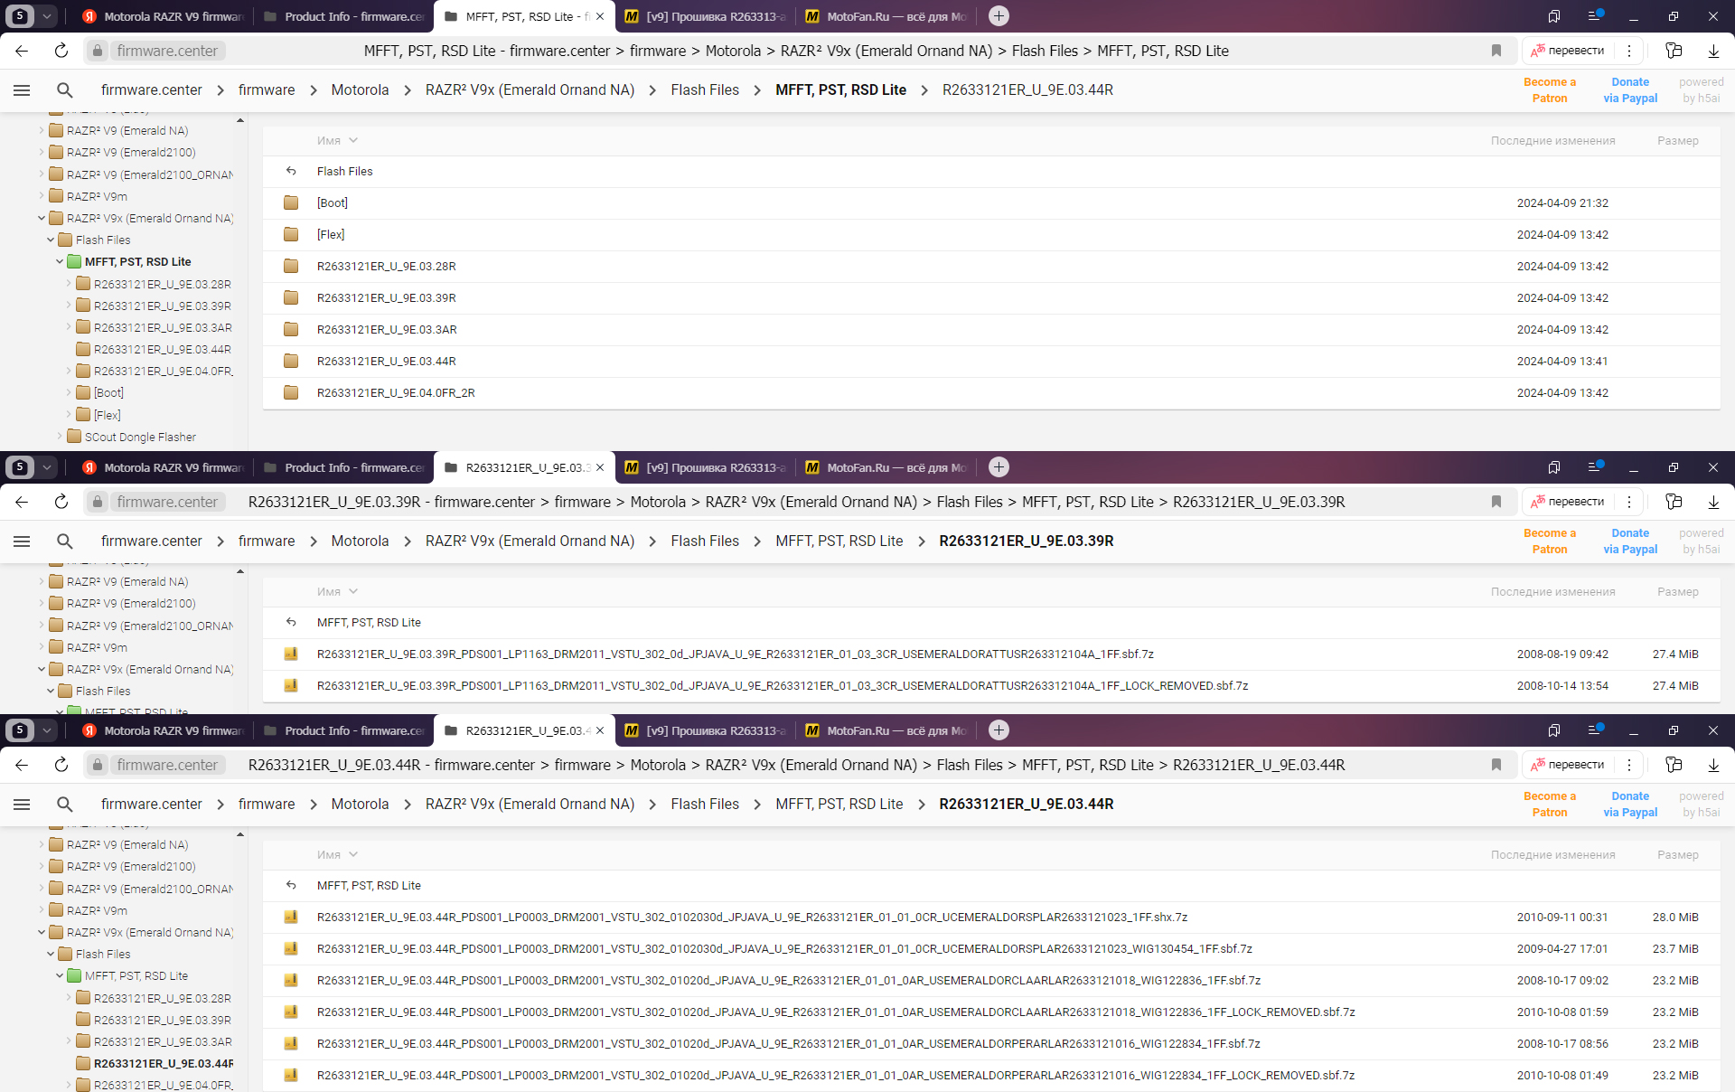Click the search magnifier in the MFFT, PST, RSD Lite window
Viewport: 1735px width, 1092px height.
point(64,89)
